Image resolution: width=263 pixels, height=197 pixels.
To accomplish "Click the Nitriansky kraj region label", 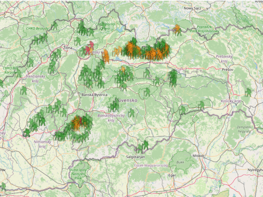I will [42, 144].
